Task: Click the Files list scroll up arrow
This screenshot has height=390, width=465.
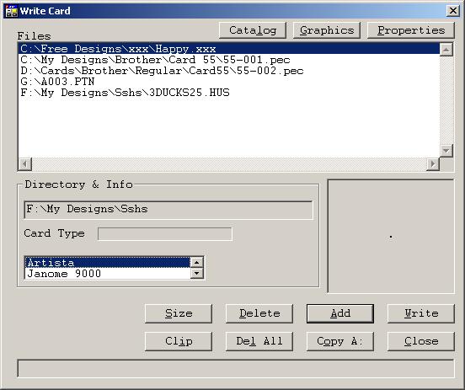Action: [x=446, y=50]
